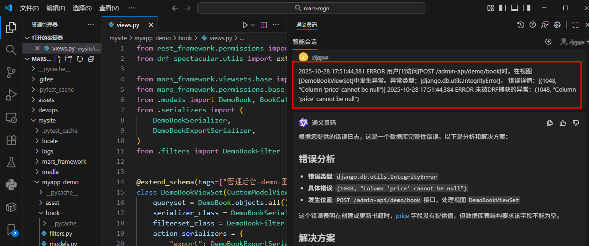
Task: Open the Source Control view in activity bar
Action: 11,72
